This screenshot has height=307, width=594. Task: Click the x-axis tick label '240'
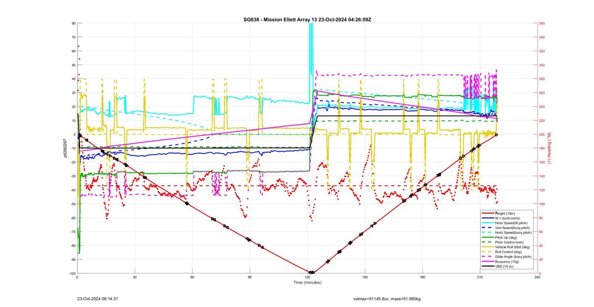(538, 277)
